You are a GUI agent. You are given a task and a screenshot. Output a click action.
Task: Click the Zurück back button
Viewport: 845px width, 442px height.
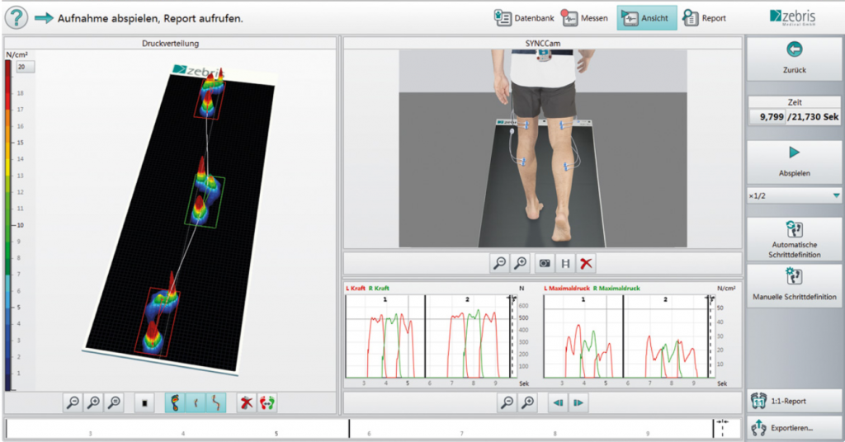pyautogui.click(x=795, y=59)
